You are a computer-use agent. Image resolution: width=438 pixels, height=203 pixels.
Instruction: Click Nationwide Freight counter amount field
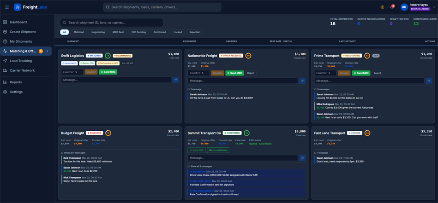click(198, 73)
